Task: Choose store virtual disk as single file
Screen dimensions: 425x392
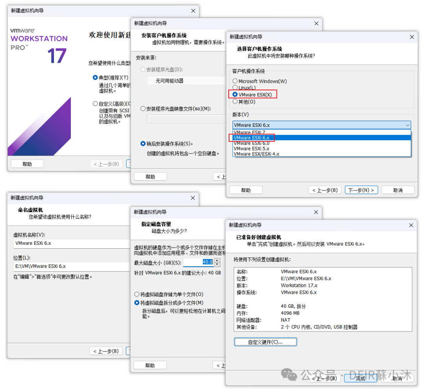Action: pyautogui.click(x=137, y=294)
